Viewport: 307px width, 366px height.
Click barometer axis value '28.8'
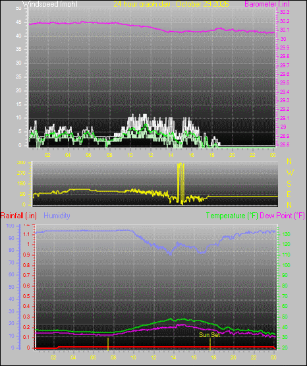[x=285, y=144]
